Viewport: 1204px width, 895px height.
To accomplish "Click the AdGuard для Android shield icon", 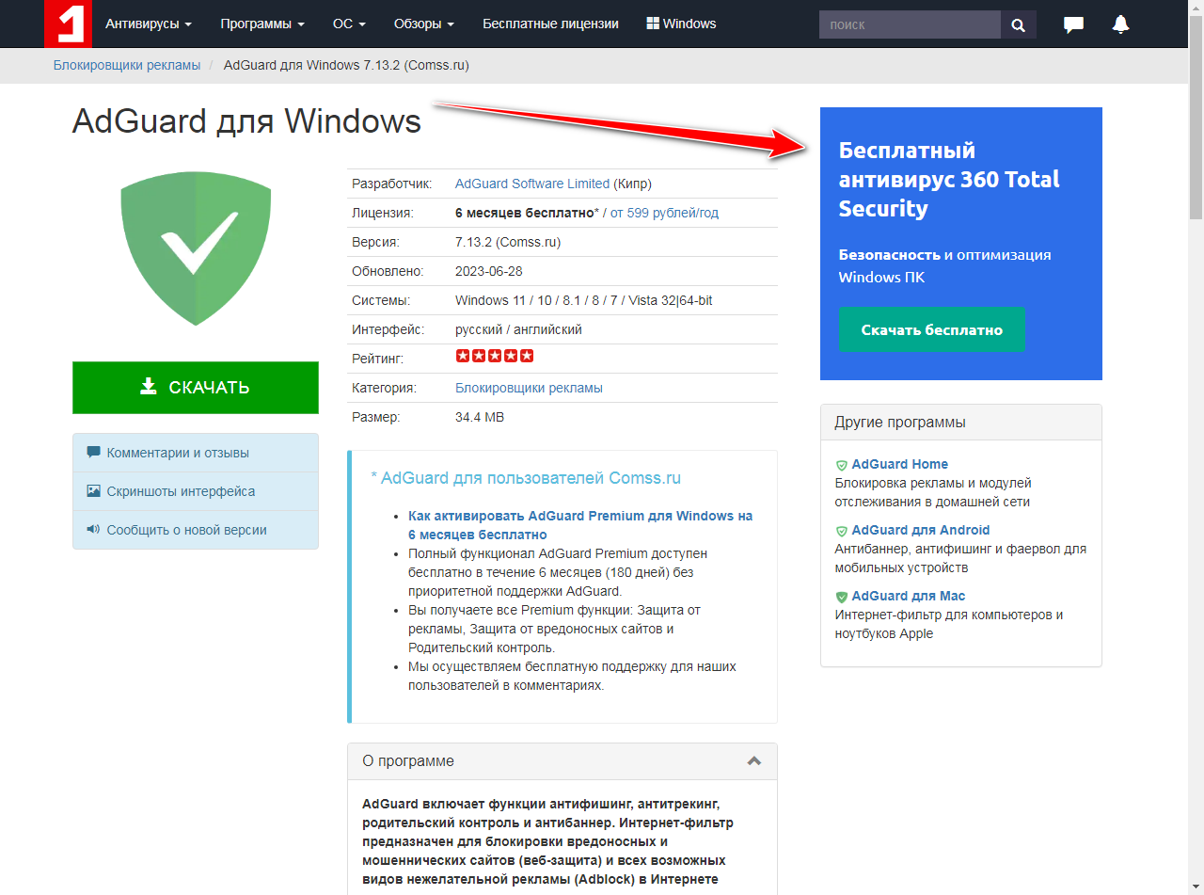I will (842, 531).
